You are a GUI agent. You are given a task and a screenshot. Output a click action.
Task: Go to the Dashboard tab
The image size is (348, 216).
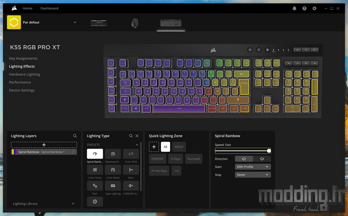point(49,8)
